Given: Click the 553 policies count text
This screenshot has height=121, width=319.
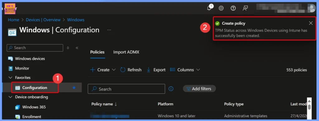Looking at the screenshot, I should point(297,70).
